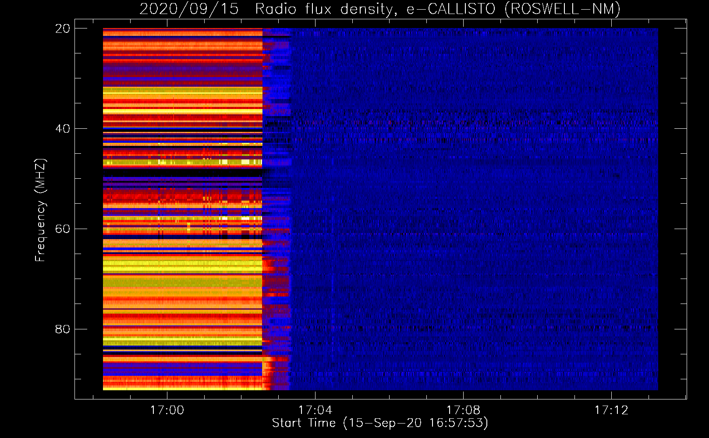Click the '40' frequency tick label

(x=62, y=129)
